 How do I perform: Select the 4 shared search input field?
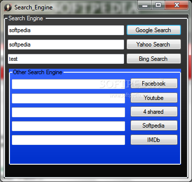point(68,112)
